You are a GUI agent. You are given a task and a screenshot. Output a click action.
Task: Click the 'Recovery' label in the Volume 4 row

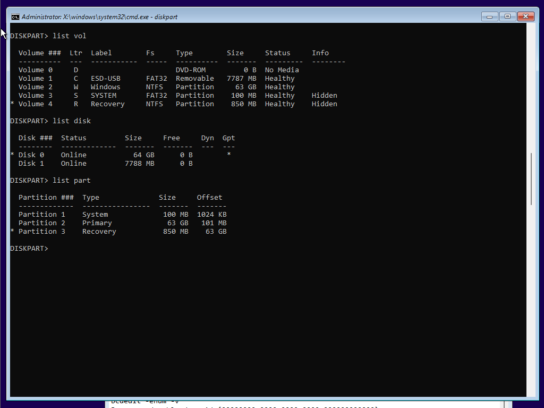point(107,104)
